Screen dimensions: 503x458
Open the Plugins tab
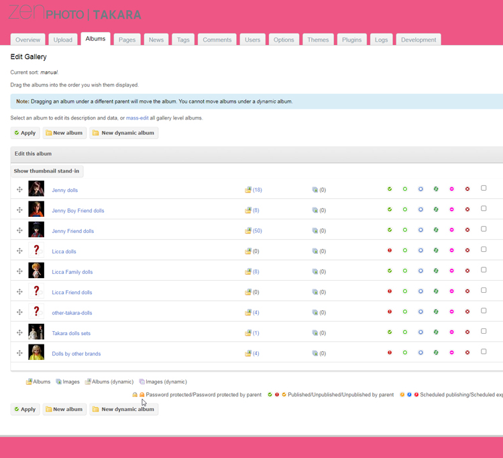[x=351, y=40]
